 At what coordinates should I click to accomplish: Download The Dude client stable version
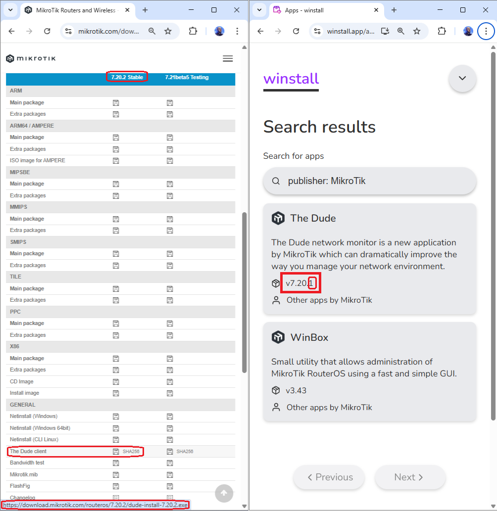(x=116, y=451)
